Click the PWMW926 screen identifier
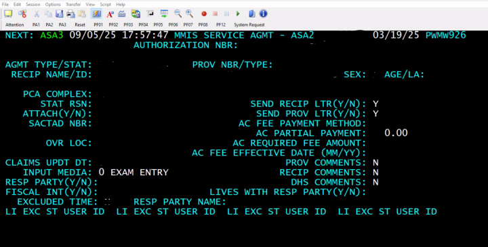Viewport: 488px width, 247px height. (x=446, y=35)
